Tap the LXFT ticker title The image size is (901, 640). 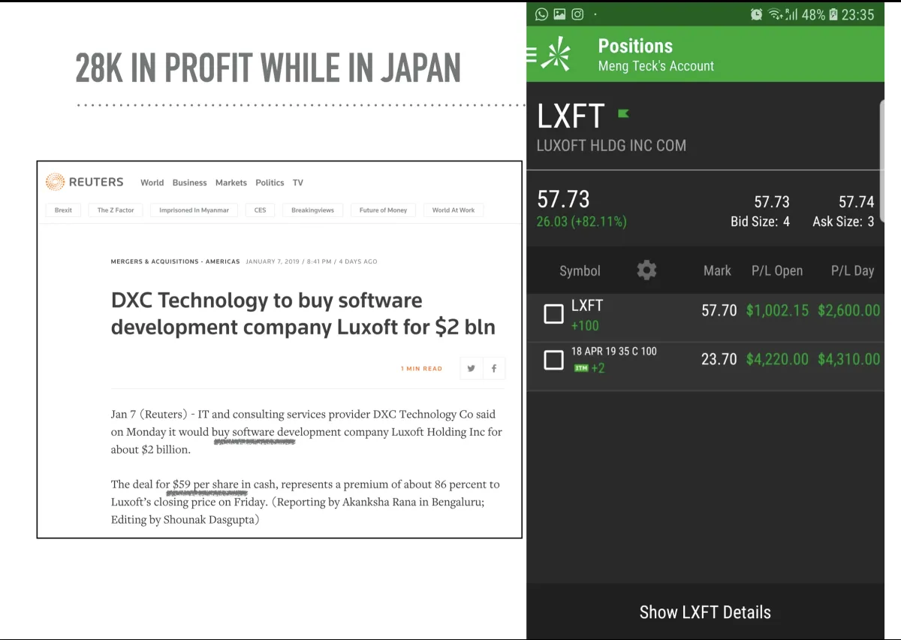coord(571,116)
